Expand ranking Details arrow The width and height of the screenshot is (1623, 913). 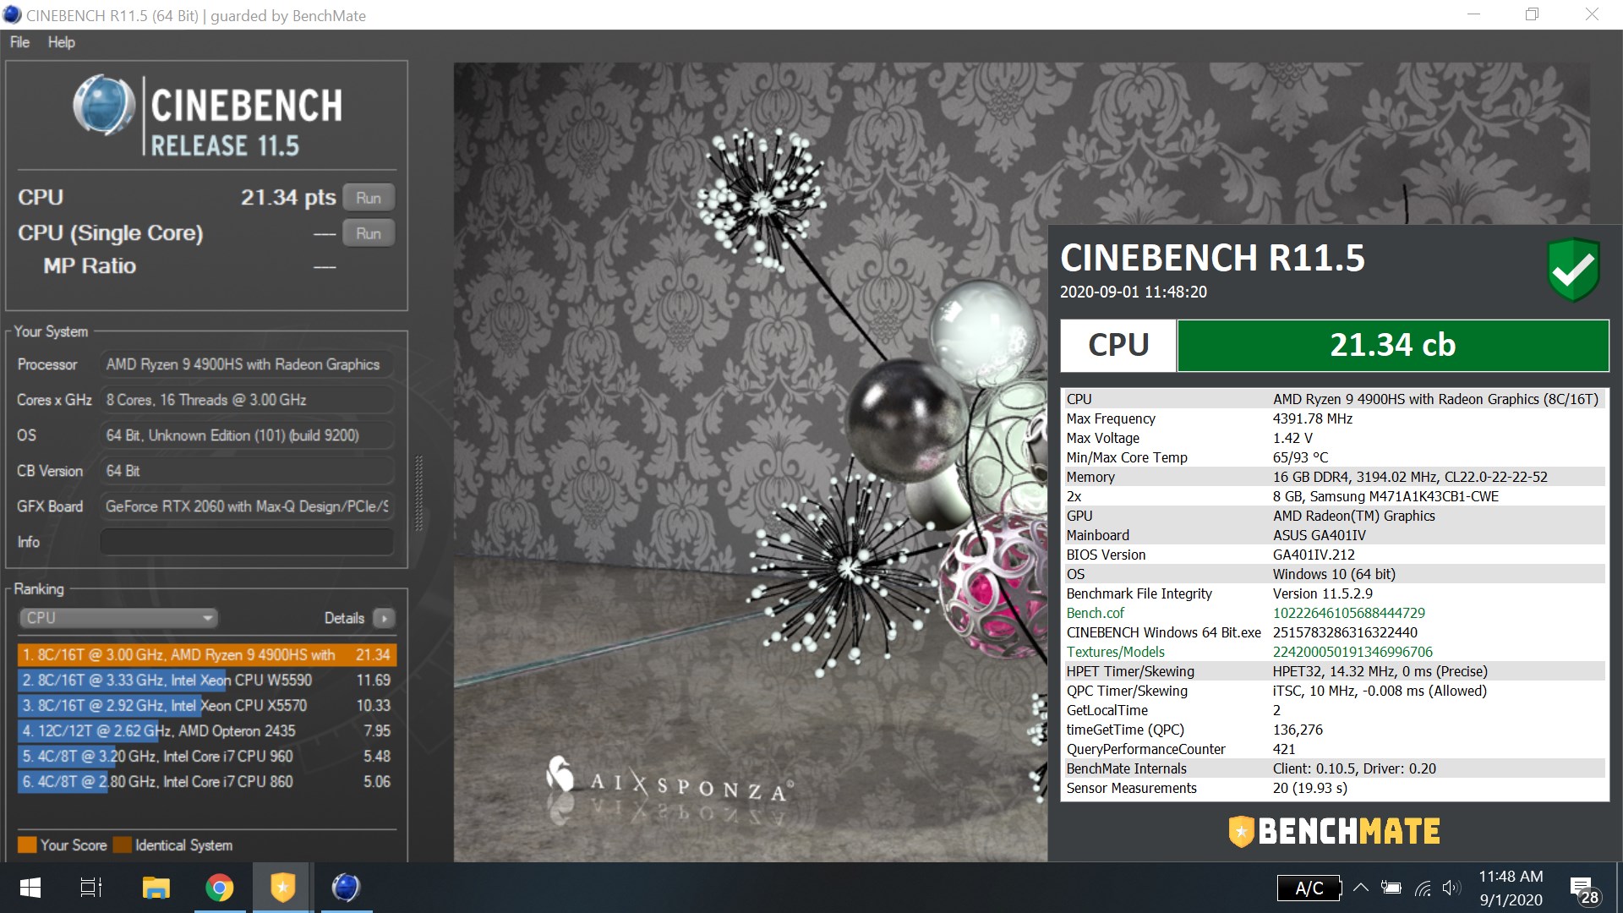384,618
